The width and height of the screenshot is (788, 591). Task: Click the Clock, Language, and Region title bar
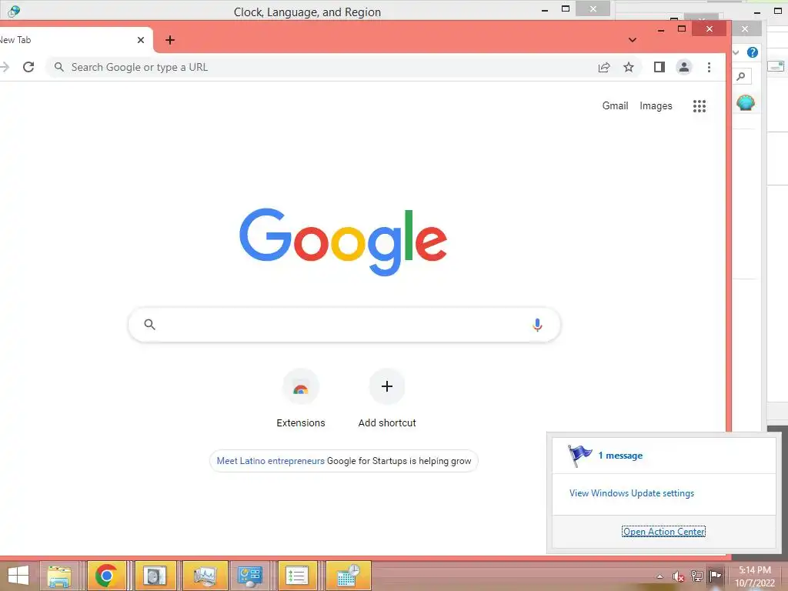pyautogui.click(x=307, y=12)
